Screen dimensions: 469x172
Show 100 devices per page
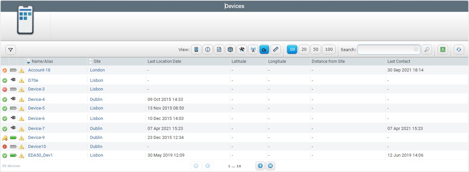pos(329,49)
